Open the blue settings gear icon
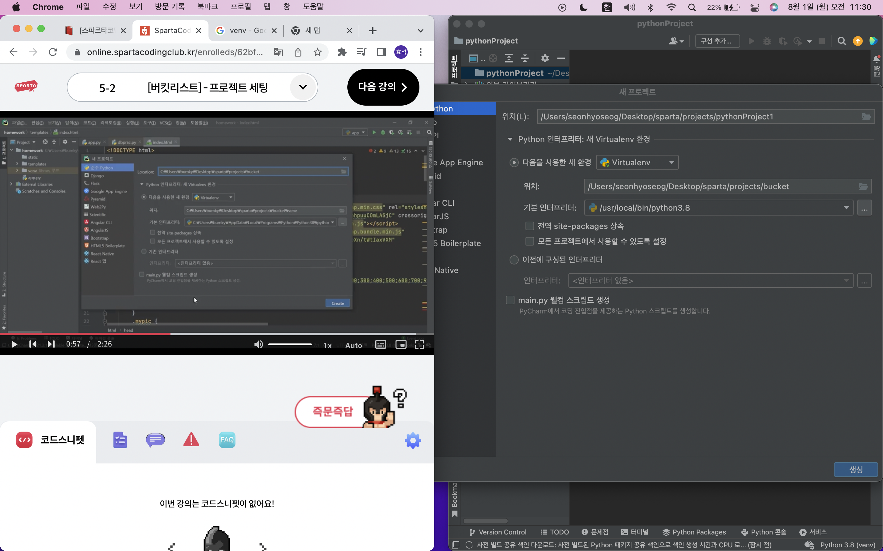The height and width of the screenshot is (551, 883). point(413,440)
